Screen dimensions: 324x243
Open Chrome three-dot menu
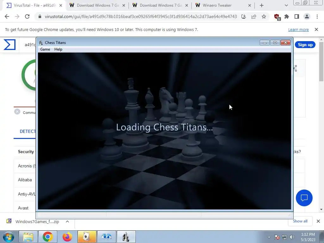coord(317,16)
